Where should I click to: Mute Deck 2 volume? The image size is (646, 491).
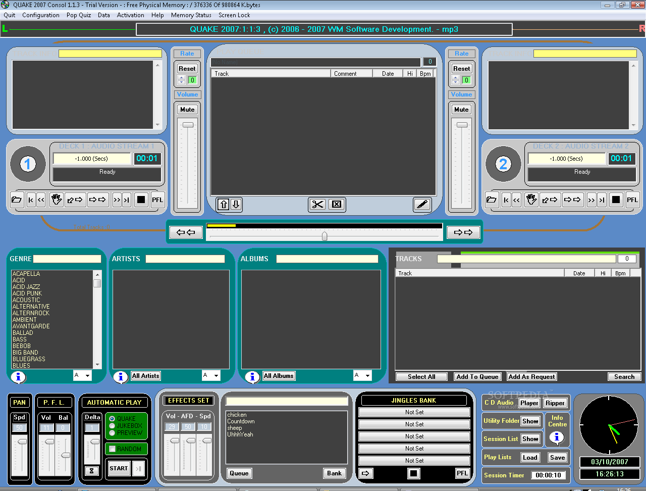pos(461,110)
